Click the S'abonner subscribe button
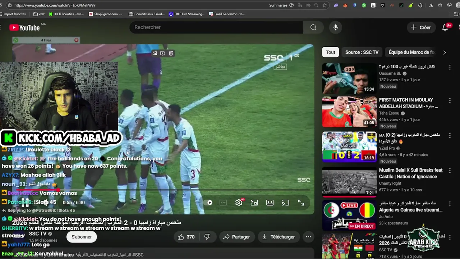 point(82,237)
